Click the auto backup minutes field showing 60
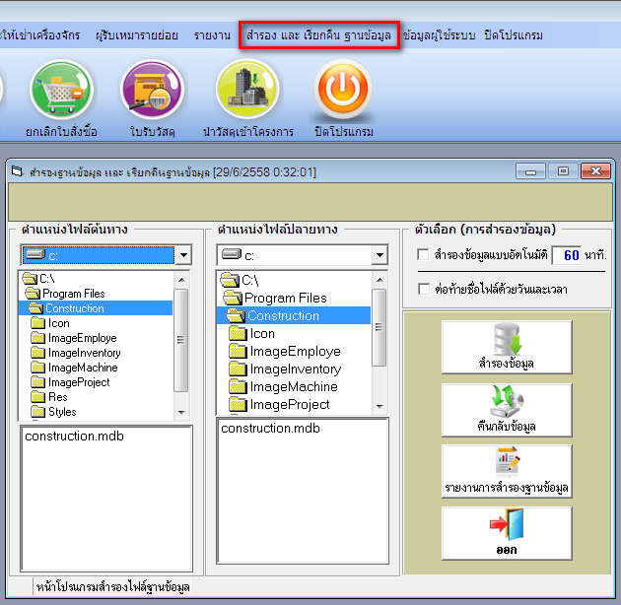621x605 pixels. (x=567, y=255)
